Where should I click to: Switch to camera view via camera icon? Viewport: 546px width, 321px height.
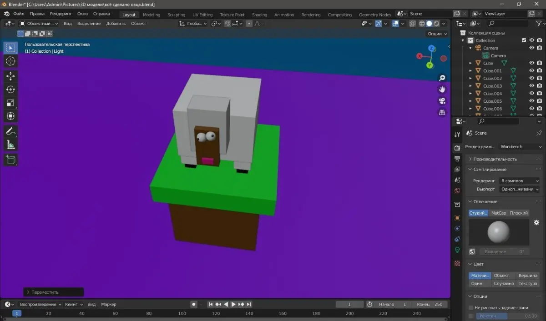point(442,100)
